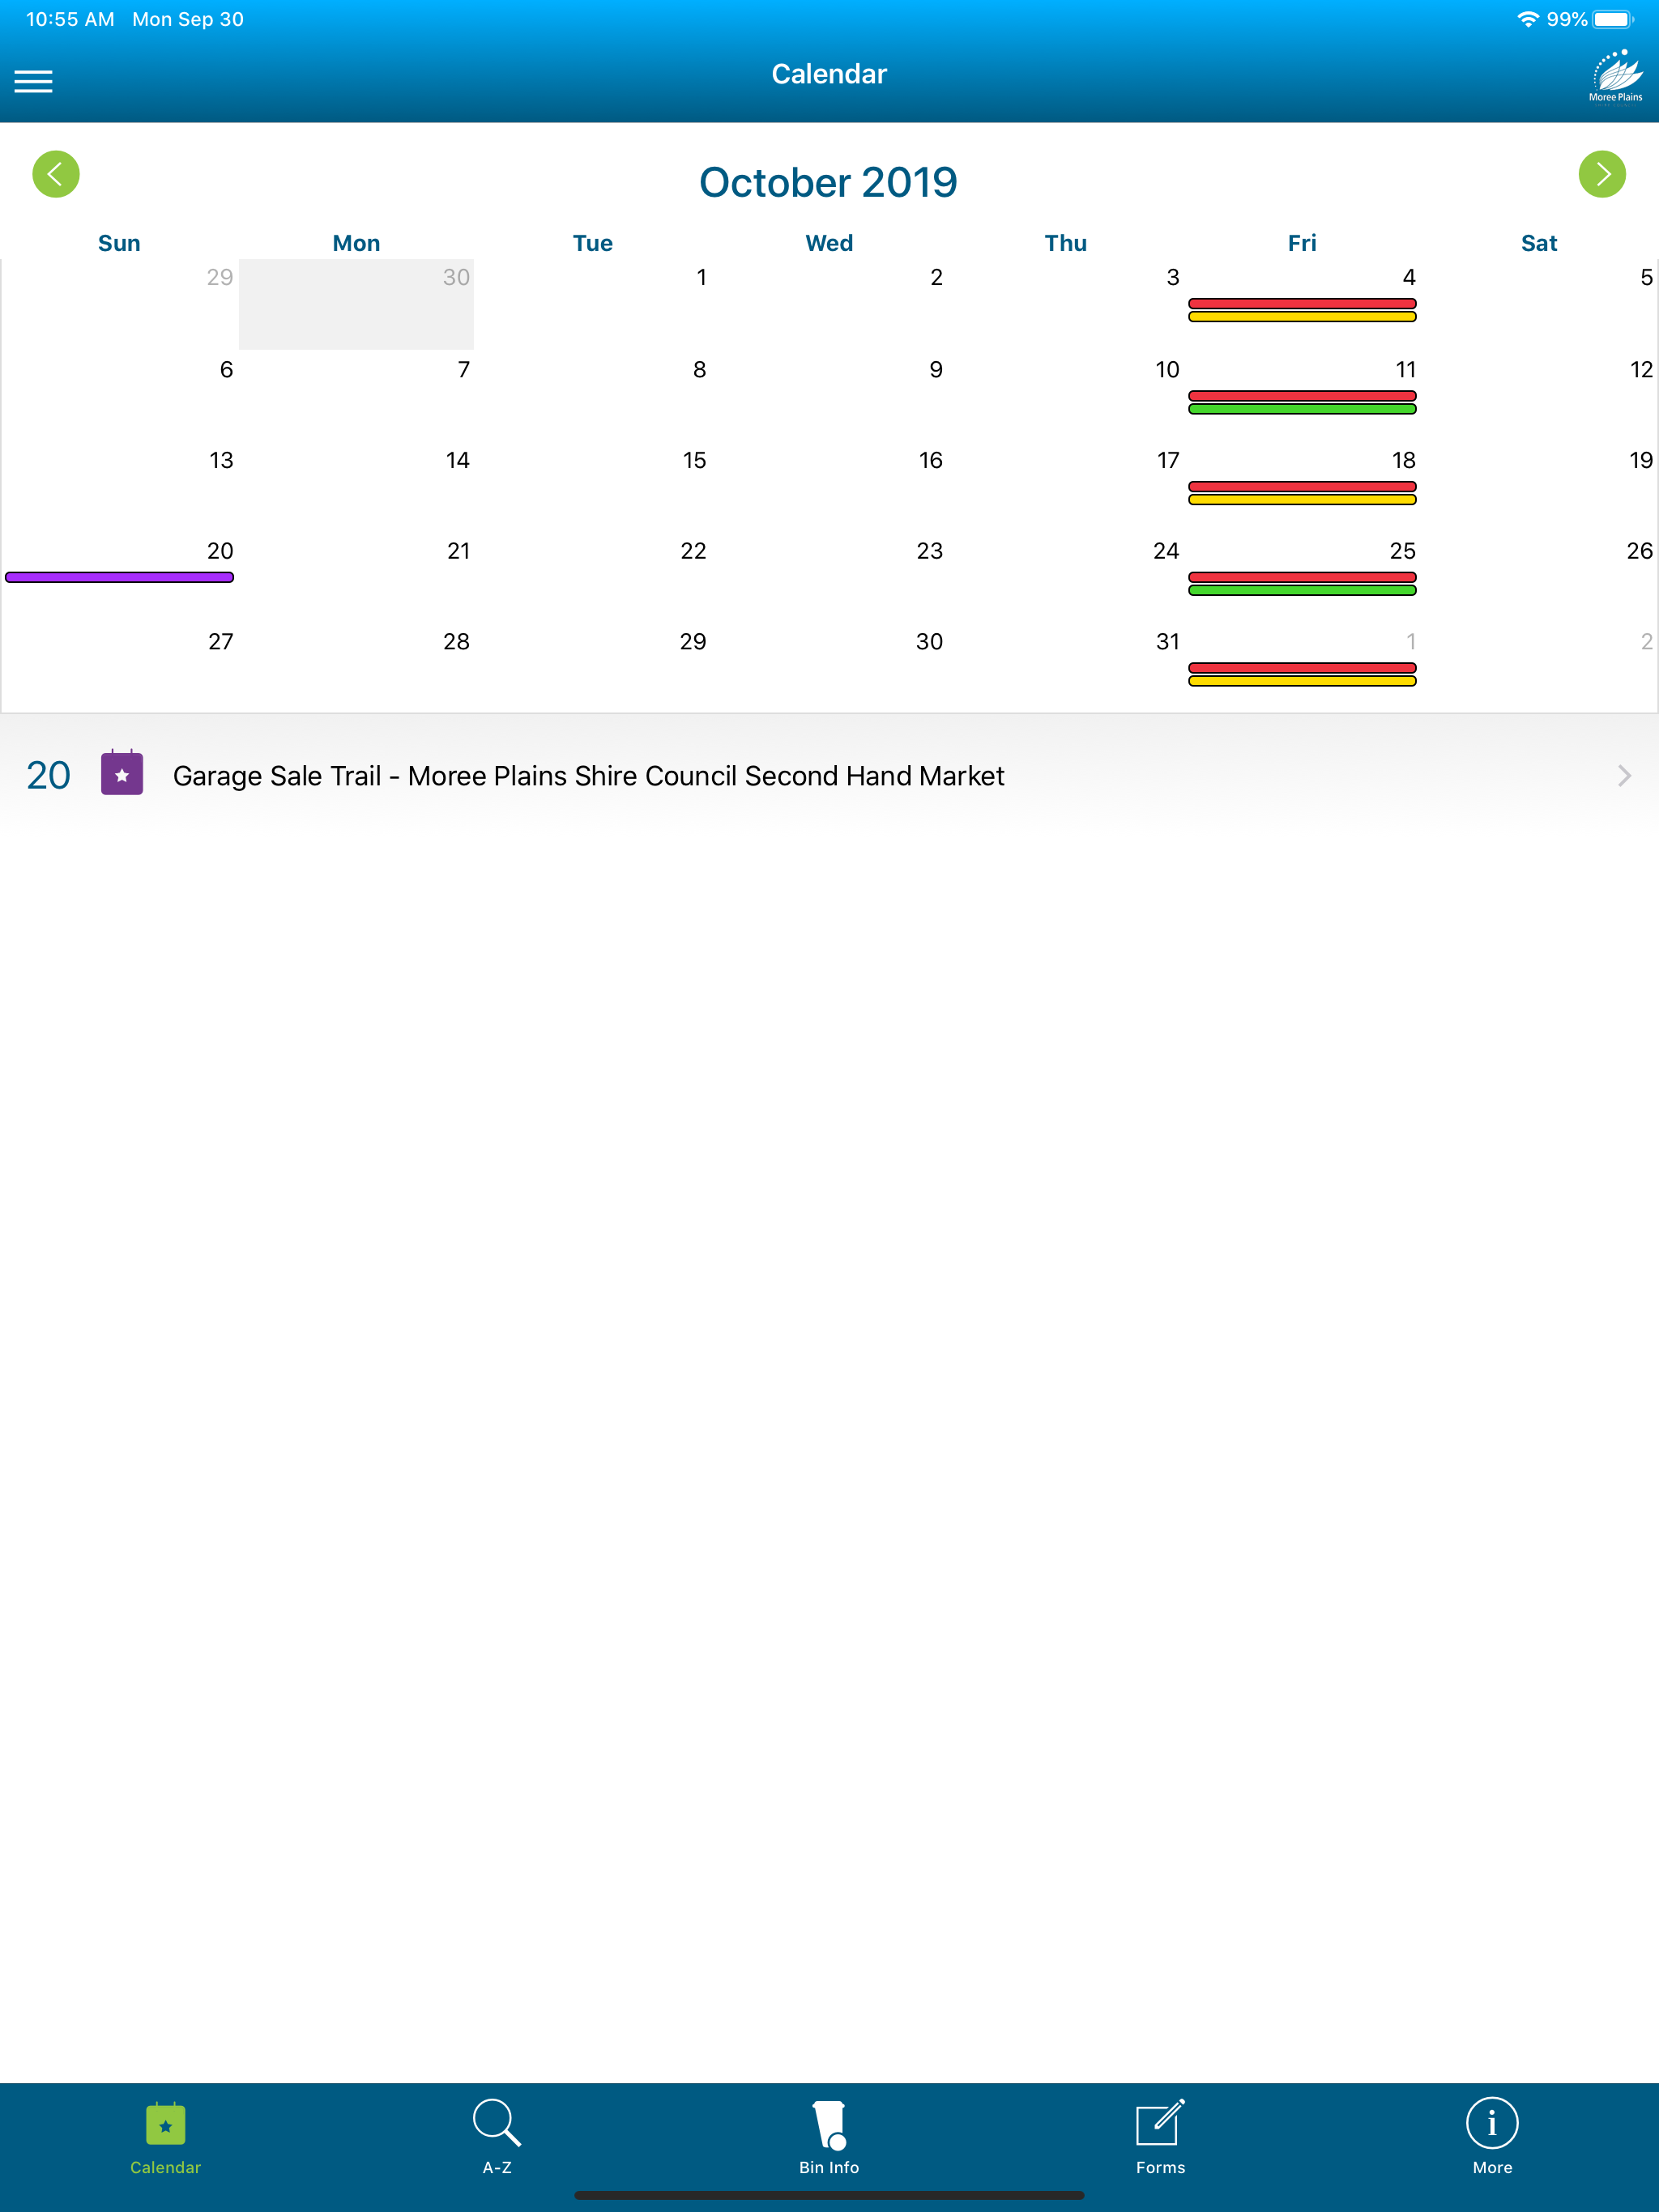Switch to the Calendar tab
Image resolution: width=1659 pixels, height=2212 pixels.
click(x=166, y=2139)
